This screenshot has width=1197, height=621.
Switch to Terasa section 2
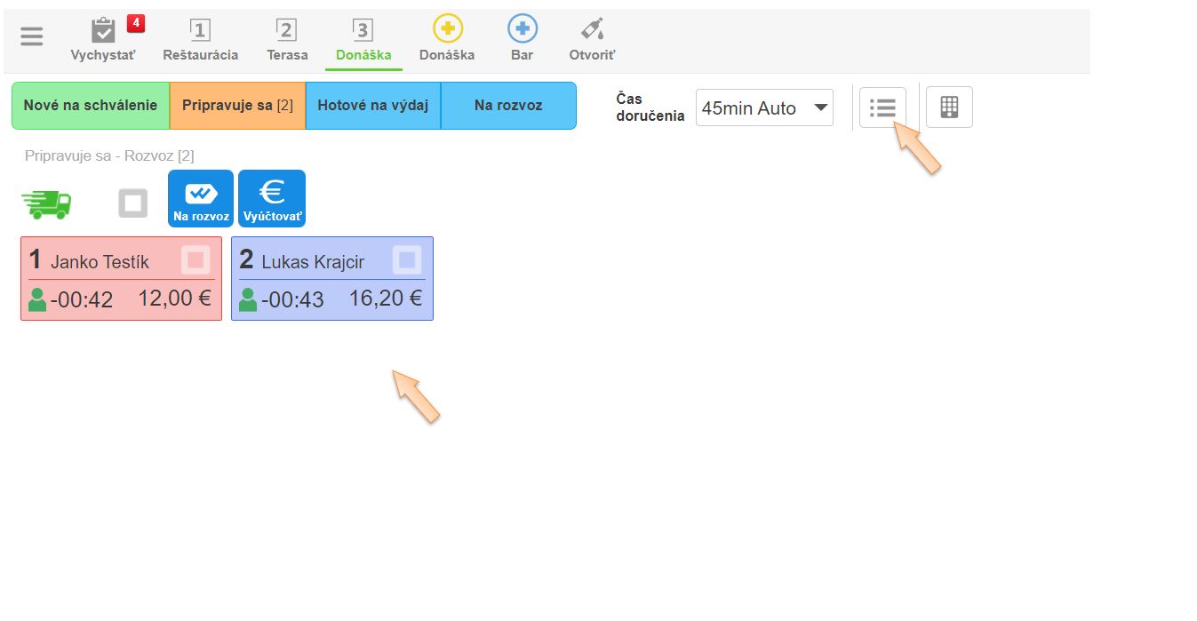(287, 40)
